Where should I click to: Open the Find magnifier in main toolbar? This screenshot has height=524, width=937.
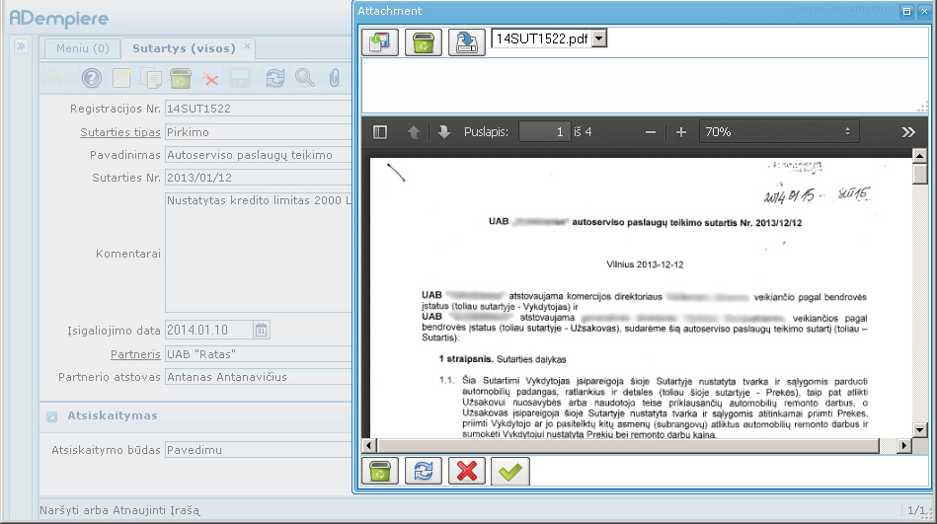pyautogui.click(x=305, y=78)
